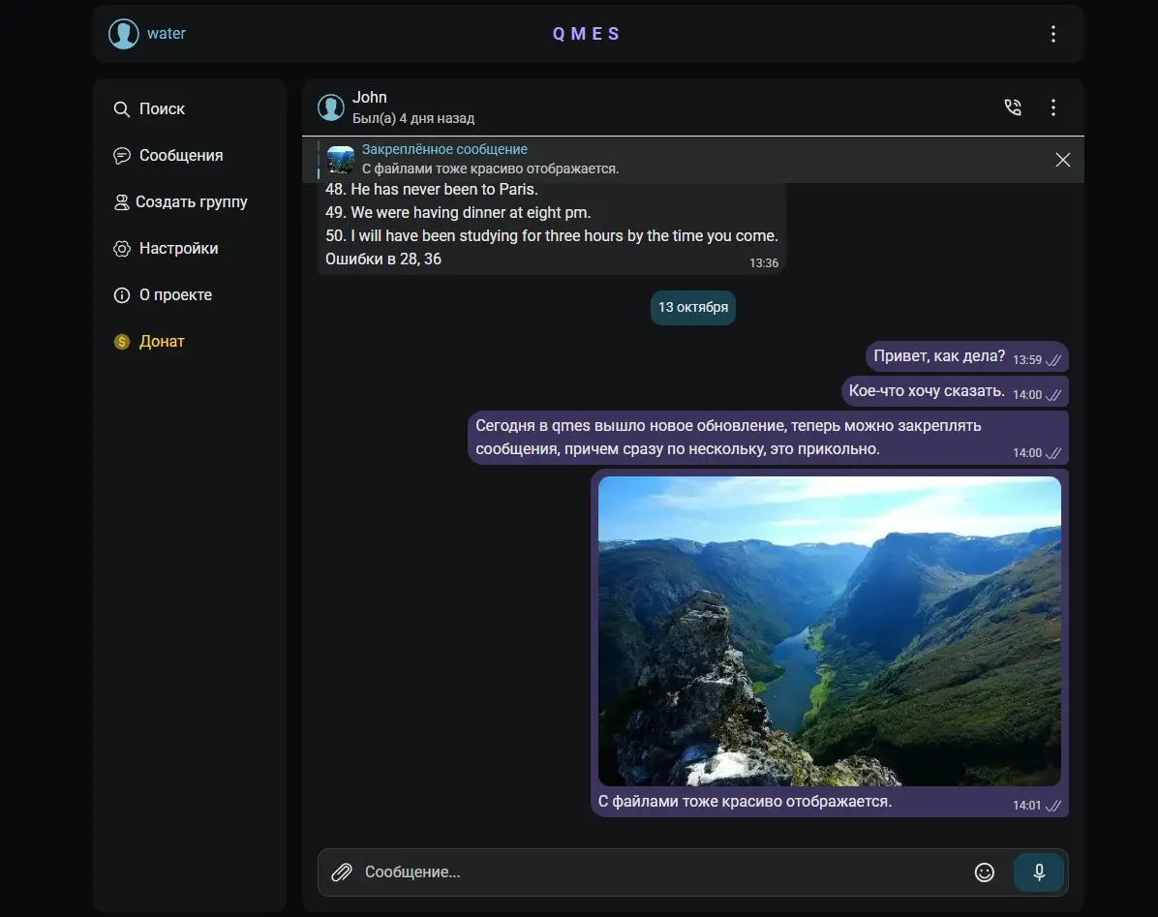
Task: Open the mountain fjord photo in chat
Action: [830, 631]
